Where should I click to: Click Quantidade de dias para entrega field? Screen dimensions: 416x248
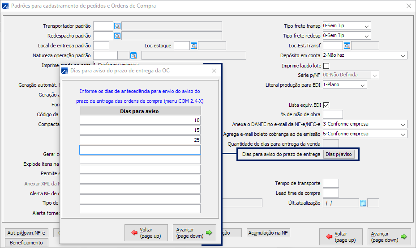[331, 144]
